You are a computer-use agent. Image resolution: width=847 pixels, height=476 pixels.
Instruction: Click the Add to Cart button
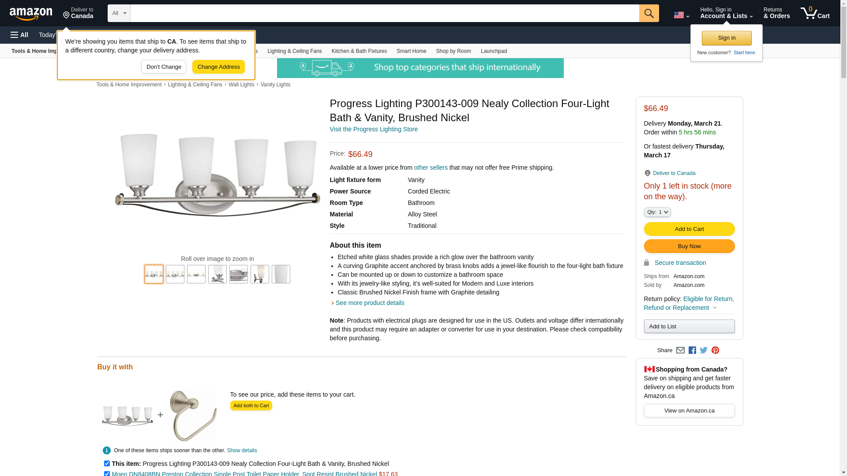pos(689,229)
